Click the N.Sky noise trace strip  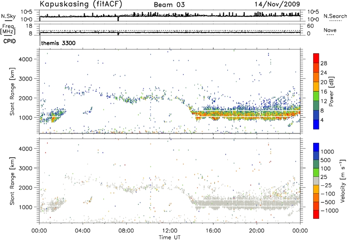pyautogui.click(x=170, y=16)
